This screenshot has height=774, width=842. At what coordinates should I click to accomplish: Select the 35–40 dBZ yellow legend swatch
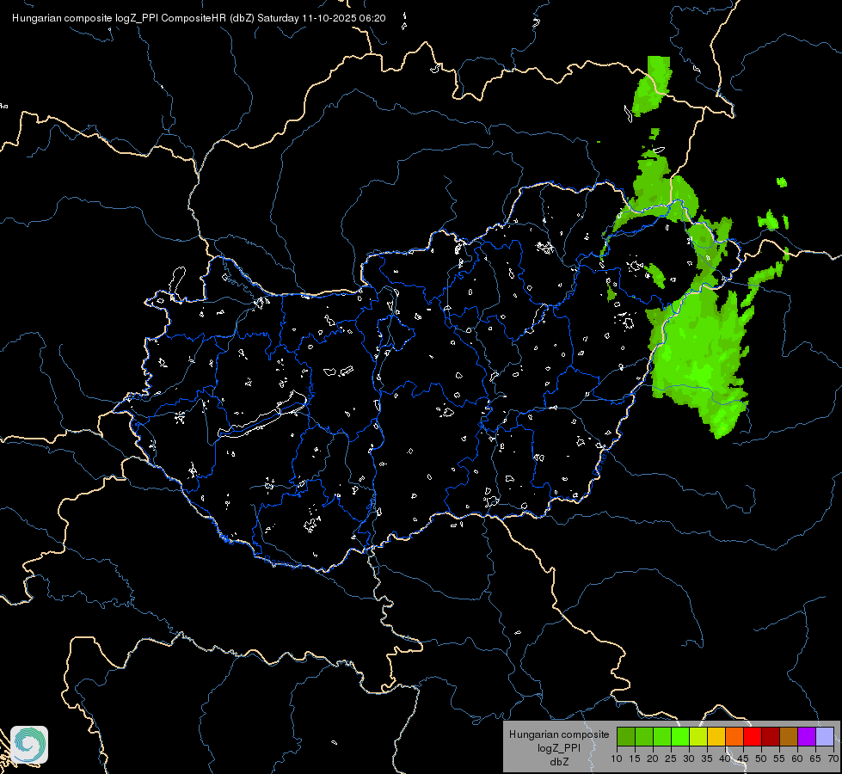[x=716, y=736]
